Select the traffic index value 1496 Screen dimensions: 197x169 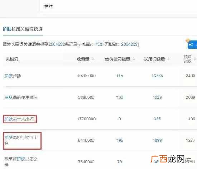(x=191, y=119)
